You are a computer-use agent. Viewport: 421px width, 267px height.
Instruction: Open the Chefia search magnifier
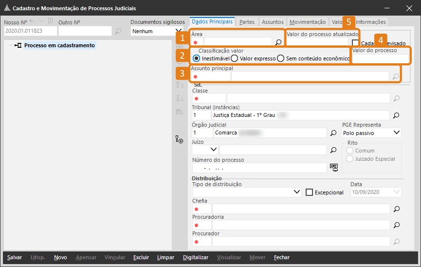[396, 209]
